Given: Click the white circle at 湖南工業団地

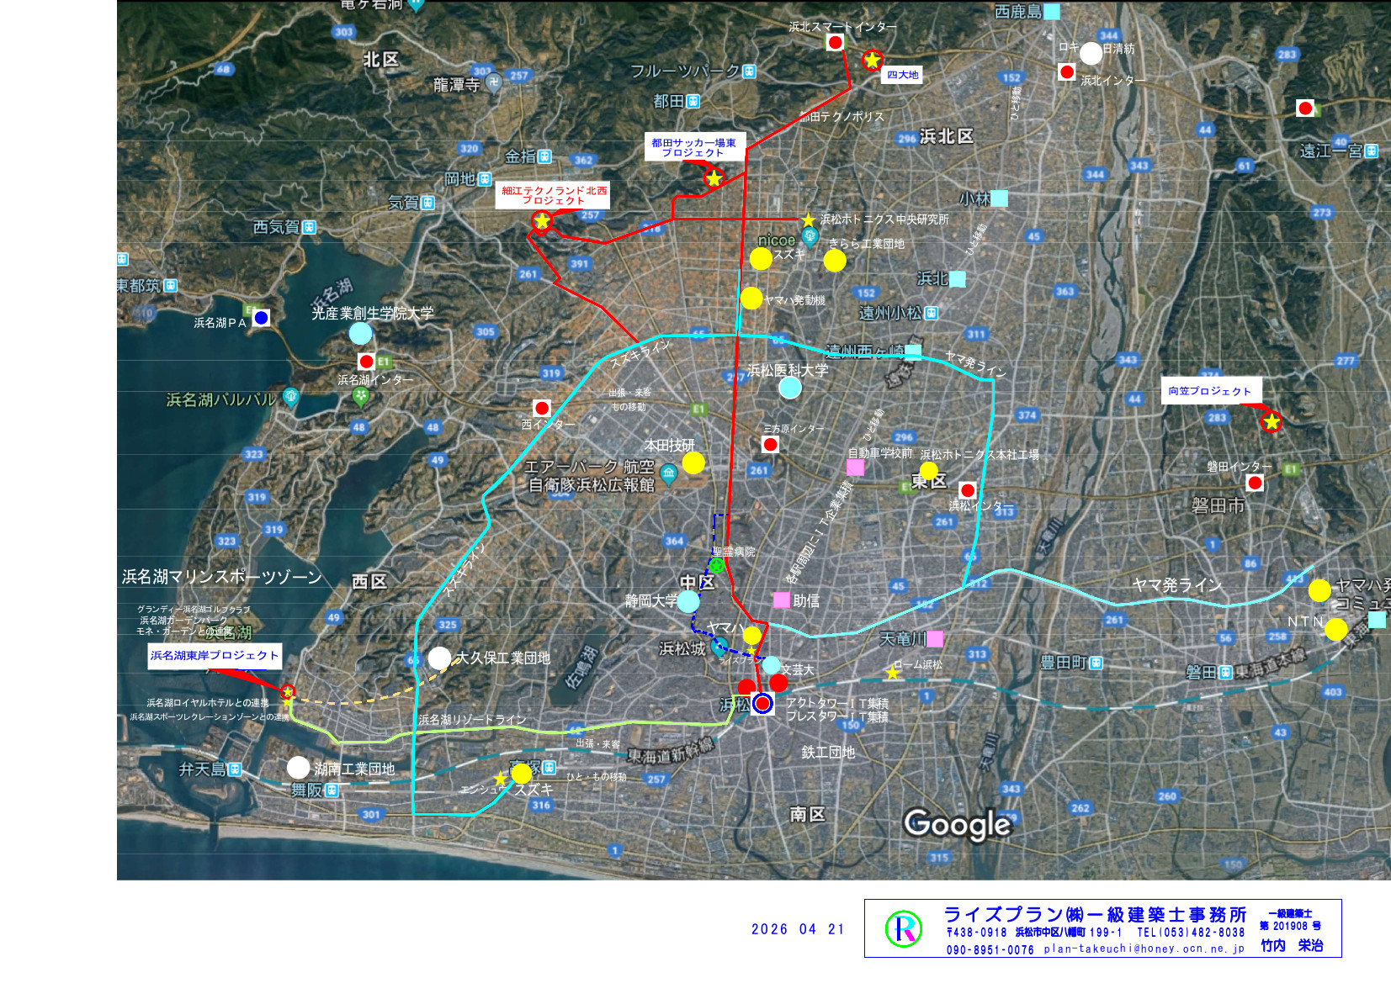Looking at the screenshot, I should [x=298, y=767].
